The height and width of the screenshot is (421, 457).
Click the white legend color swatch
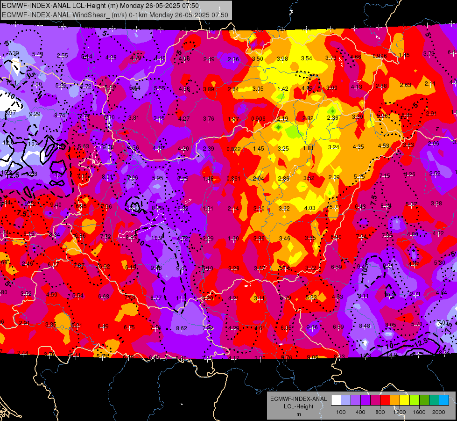pyautogui.click(x=336, y=400)
